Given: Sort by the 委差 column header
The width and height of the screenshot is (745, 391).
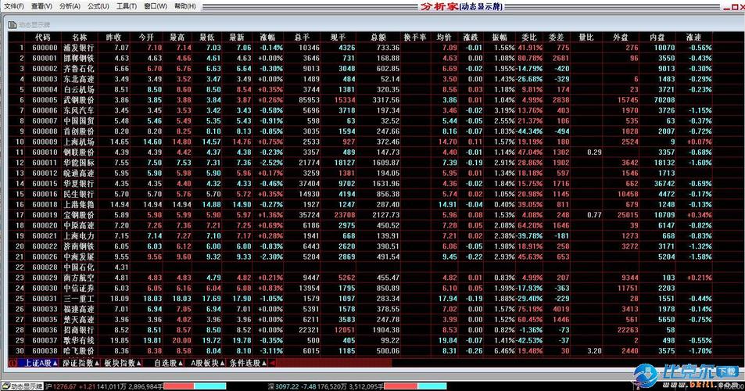Looking at the screenshot, I should tap(556, 37).
